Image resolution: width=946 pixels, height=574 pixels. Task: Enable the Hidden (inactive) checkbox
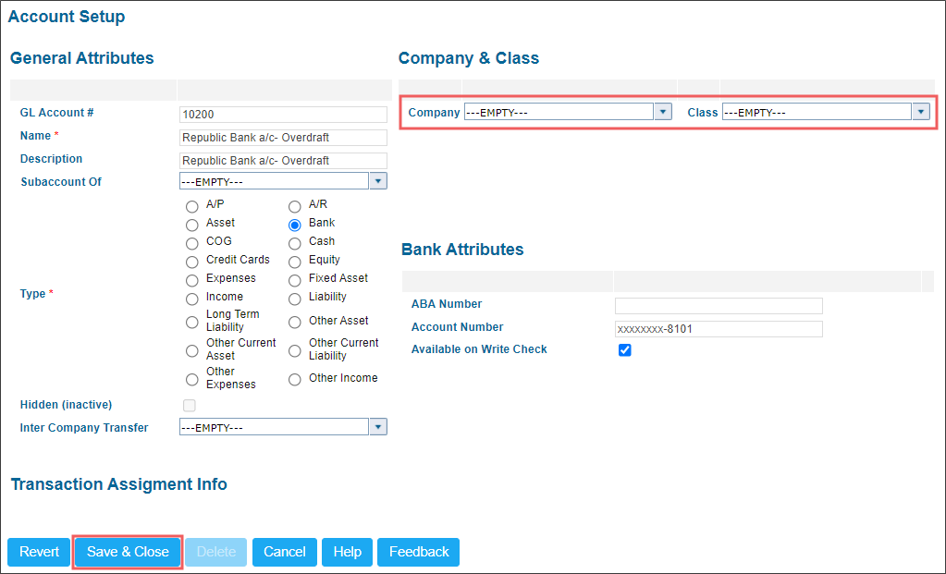(189, 405)
